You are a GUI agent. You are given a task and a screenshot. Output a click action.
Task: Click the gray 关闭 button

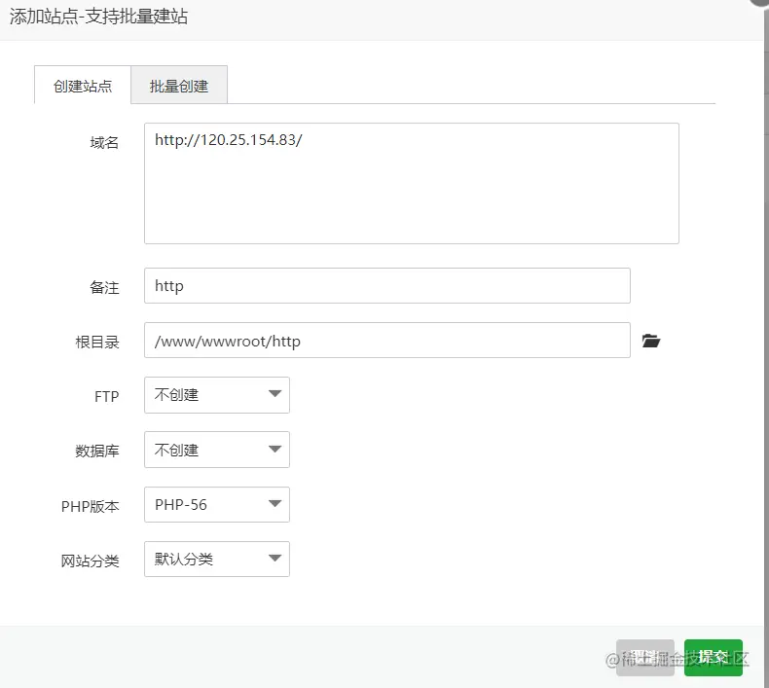[645, 658]
